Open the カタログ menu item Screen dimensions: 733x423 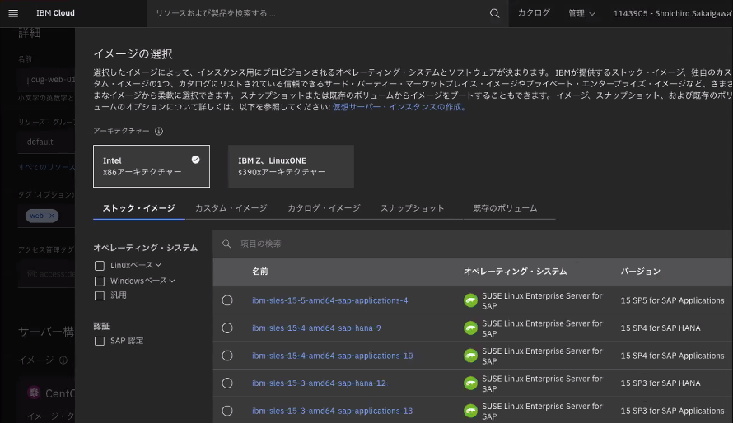pyautogui.click(x=534, y=12)
